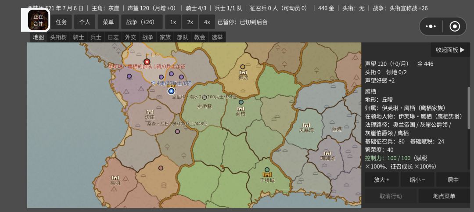The width and height of the screenshot is (474, 212).
Task: Click the castle icon above 边崖
Action: click(x=150, y=112)
